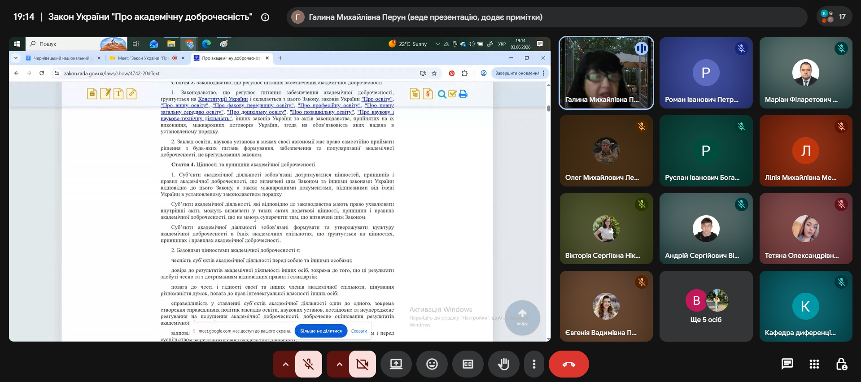Click the extensions puzzle icon in shared browser
The width and height of the screenshot is (861, 382).
465,73
